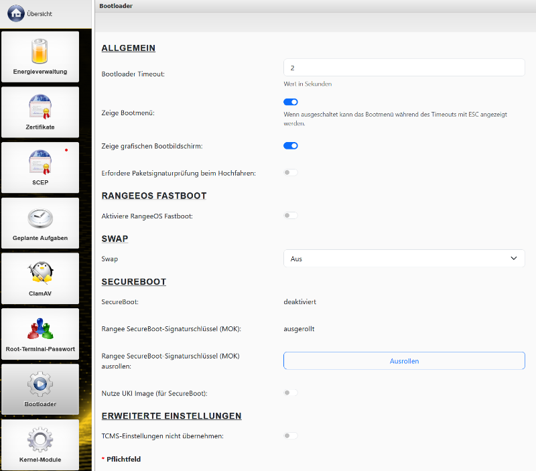
Task: Select the SCEP certificate icon
Action: point(40,162)
